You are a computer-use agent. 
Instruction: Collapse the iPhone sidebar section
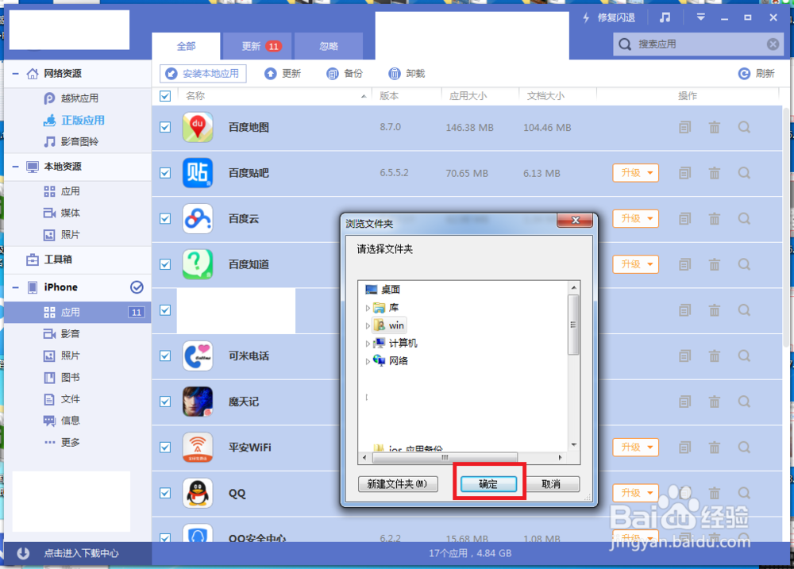coord(16,287)
